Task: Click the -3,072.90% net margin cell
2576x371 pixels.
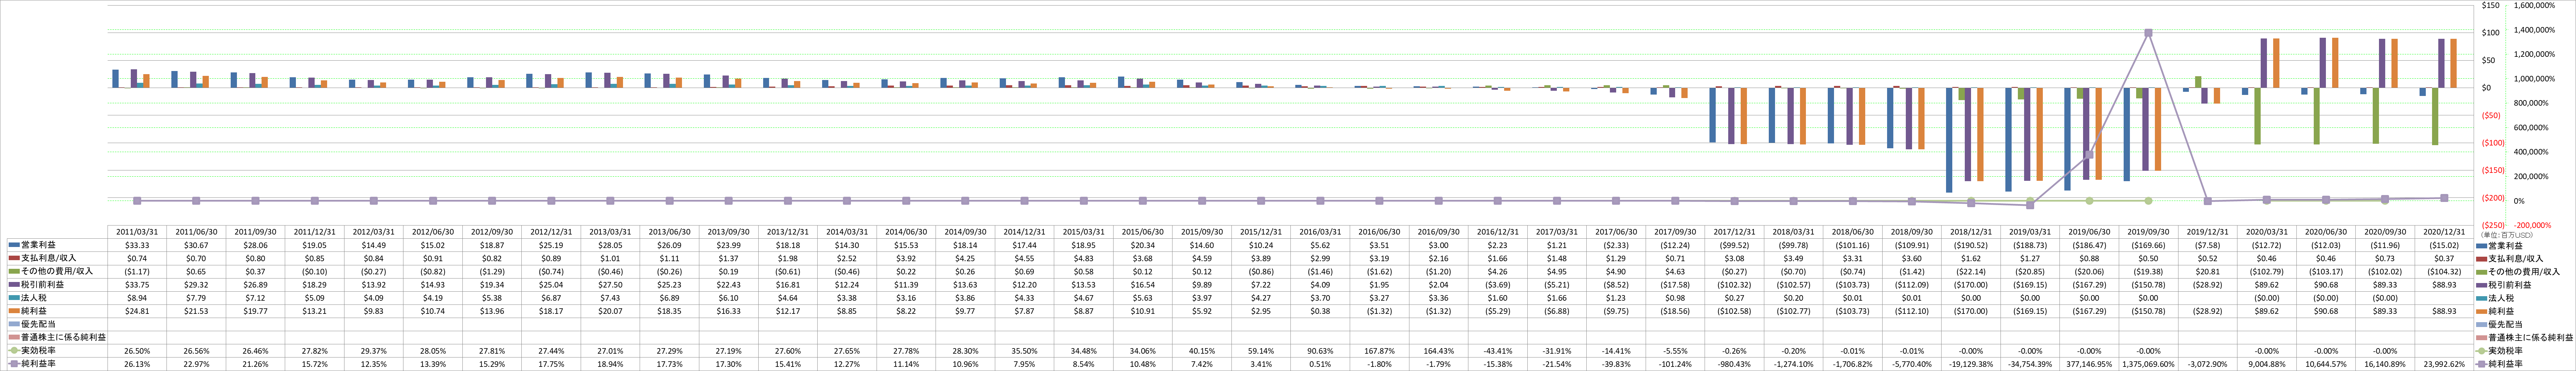Action: pos(2208,364)
